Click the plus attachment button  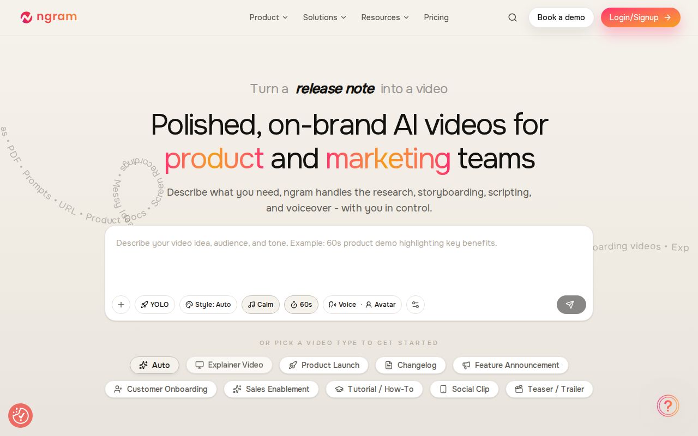pos(121,305)
